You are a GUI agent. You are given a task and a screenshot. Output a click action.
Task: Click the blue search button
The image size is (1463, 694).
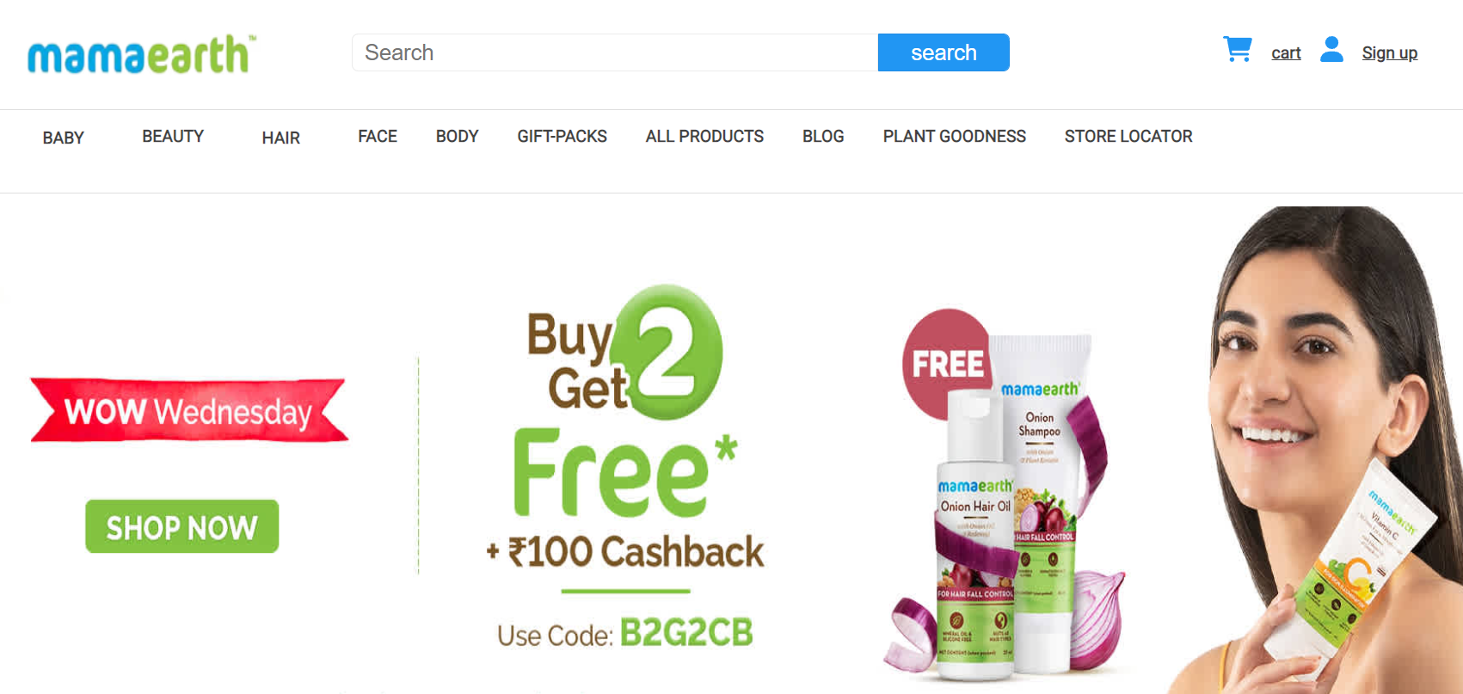tap(944, 52)
